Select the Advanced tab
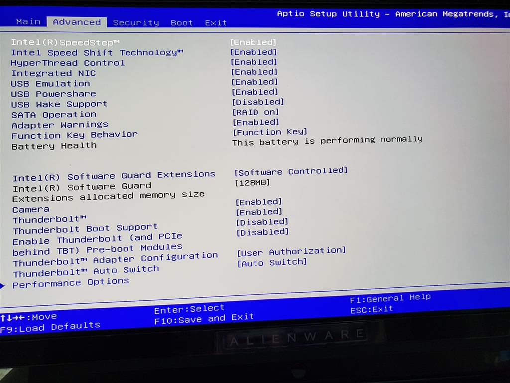This screenshot has height=383, width=510. (77, 22)
